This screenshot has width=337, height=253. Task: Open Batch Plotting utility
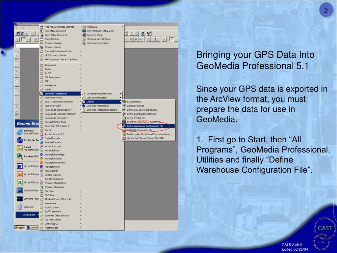[x=148, y=101]
